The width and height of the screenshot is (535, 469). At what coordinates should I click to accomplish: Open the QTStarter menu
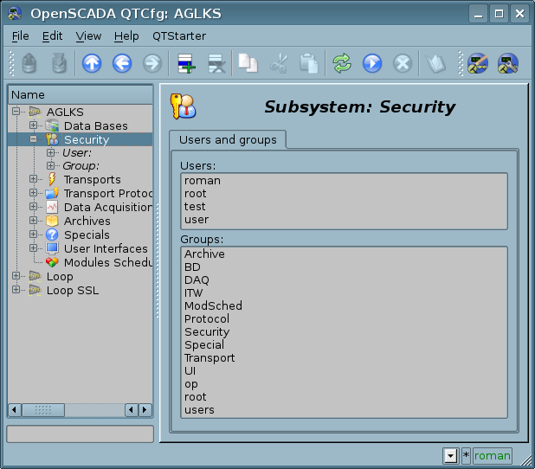tap(178, 35)
